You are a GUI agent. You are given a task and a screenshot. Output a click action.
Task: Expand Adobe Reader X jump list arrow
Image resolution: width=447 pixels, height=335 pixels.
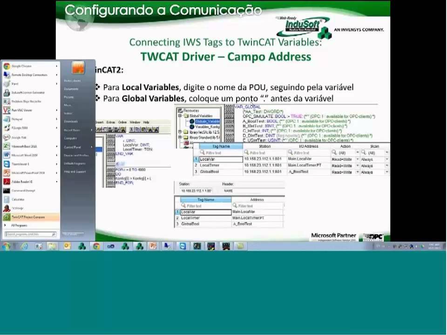(56, 182)
